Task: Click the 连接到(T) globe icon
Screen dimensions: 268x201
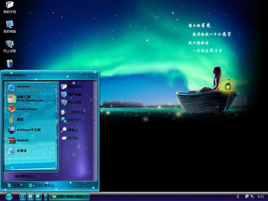Action: pyautogui.click(x=64, y=120)
